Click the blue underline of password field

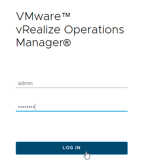[x=72, y=111]
